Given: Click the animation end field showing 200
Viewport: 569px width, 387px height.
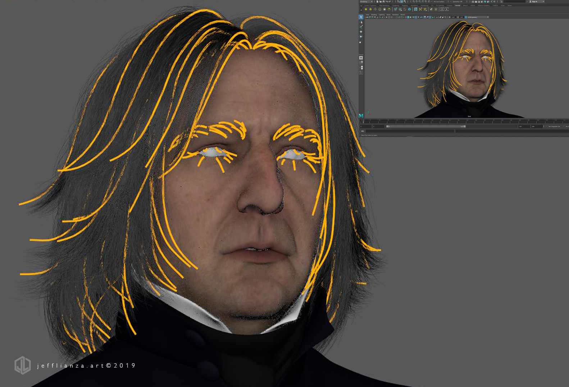Looking at the screenshot, I should tap(537, 126).
